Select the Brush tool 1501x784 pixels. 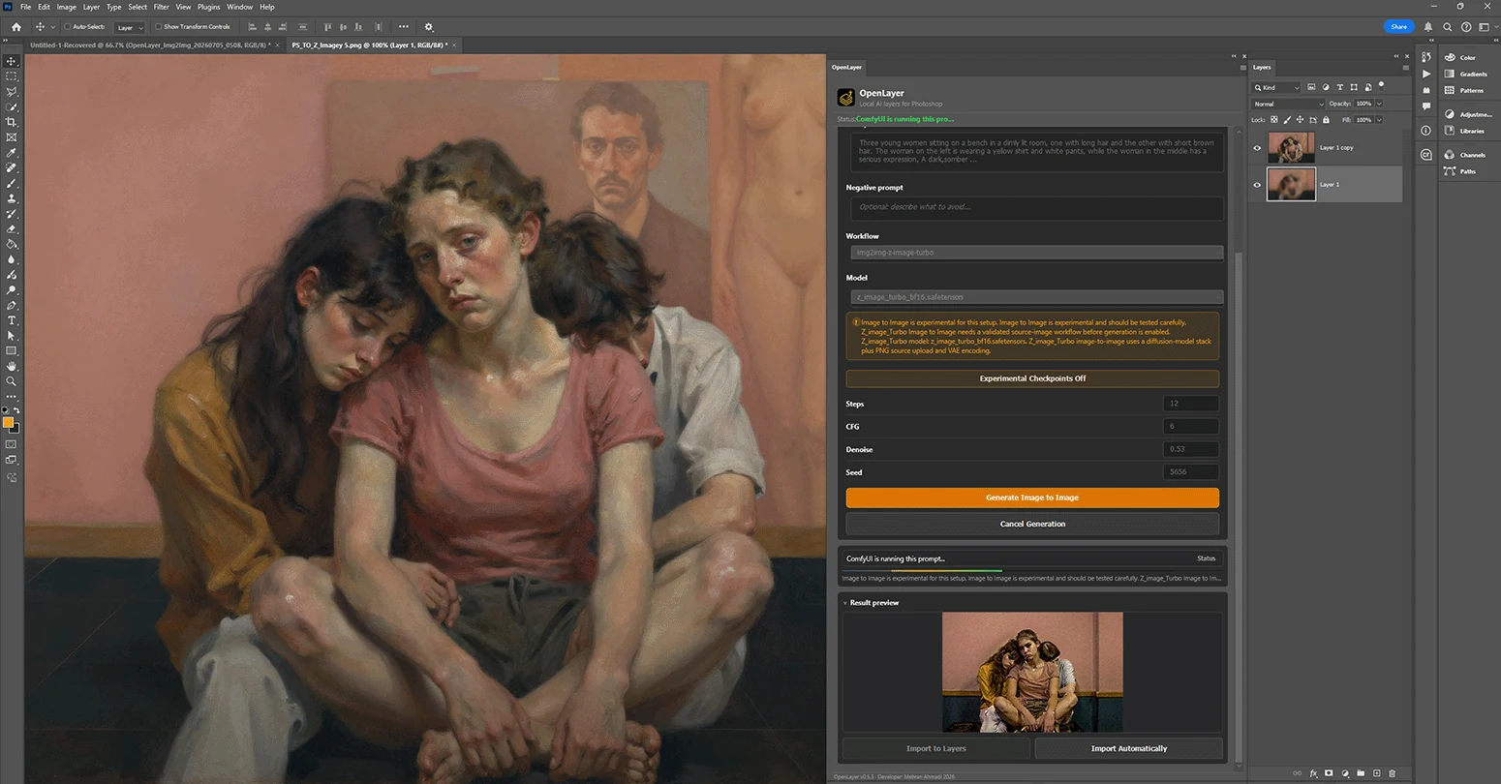click(x=12, y=183)
